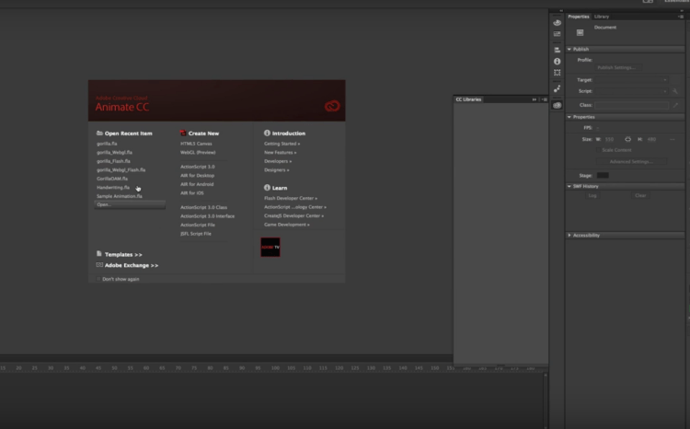Click the Log button in SWF History
Viewport: 690px width, 429px height.
point(592,195)
